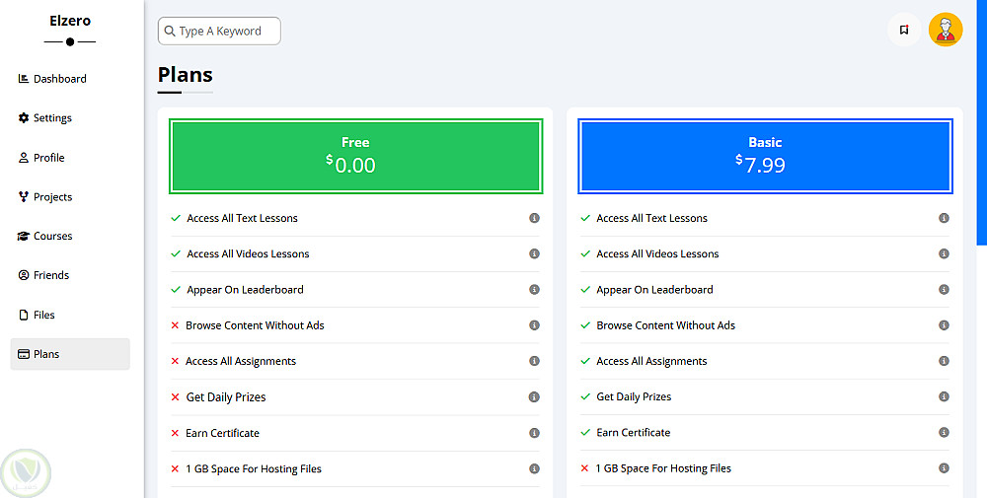987x498 pixels.
Task: Click the Projects branch icon in sidebar
Action: pyautogui.click(x=24, y=197)
